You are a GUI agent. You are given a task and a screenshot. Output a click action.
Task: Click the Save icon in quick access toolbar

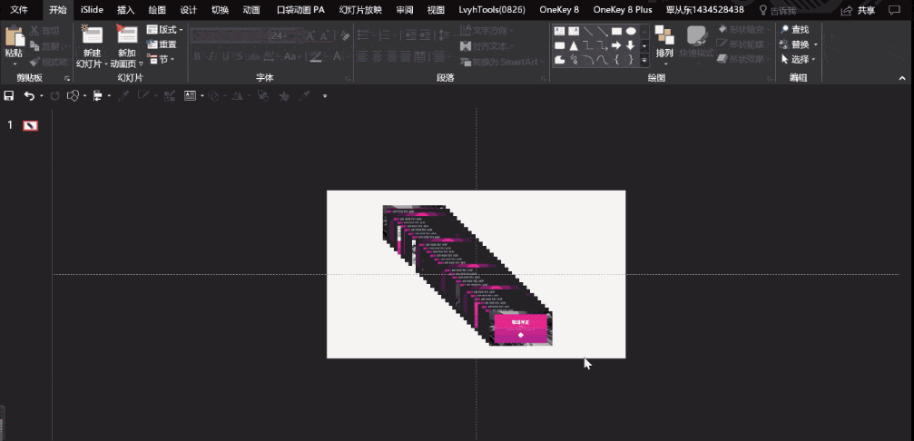[9, 95]
